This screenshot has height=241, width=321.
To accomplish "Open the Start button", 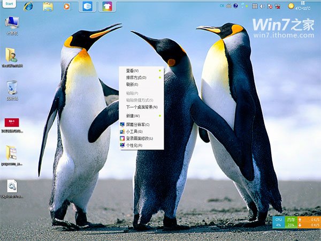I will point(9,4).
